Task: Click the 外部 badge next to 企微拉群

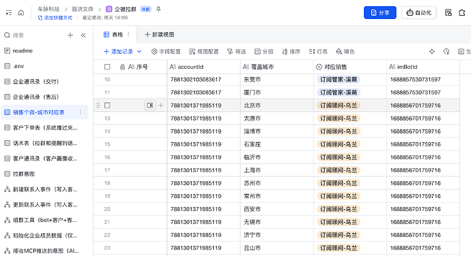Action: 145,10
